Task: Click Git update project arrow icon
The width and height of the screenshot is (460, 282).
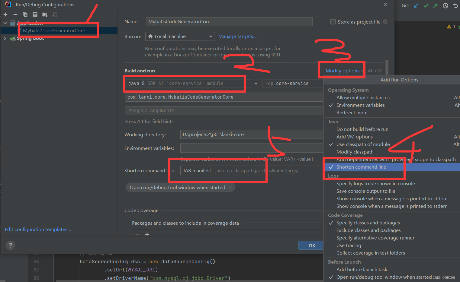Action: (x=416, y=5)
